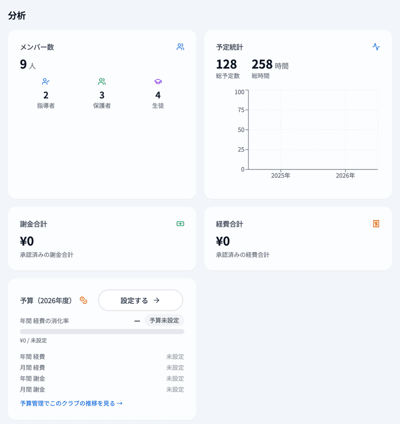Click the activity pulse icon in 予定統計
400x424 pixels.
pos(376,47)
